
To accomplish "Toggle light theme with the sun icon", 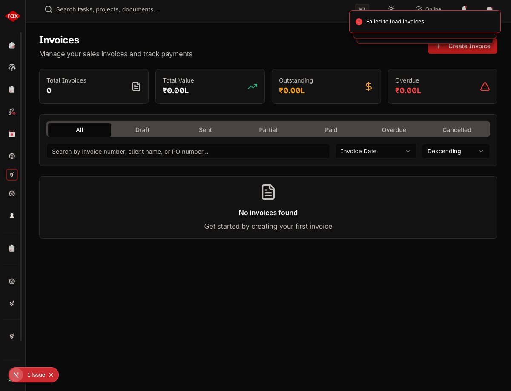I will [x=391, y=8].
